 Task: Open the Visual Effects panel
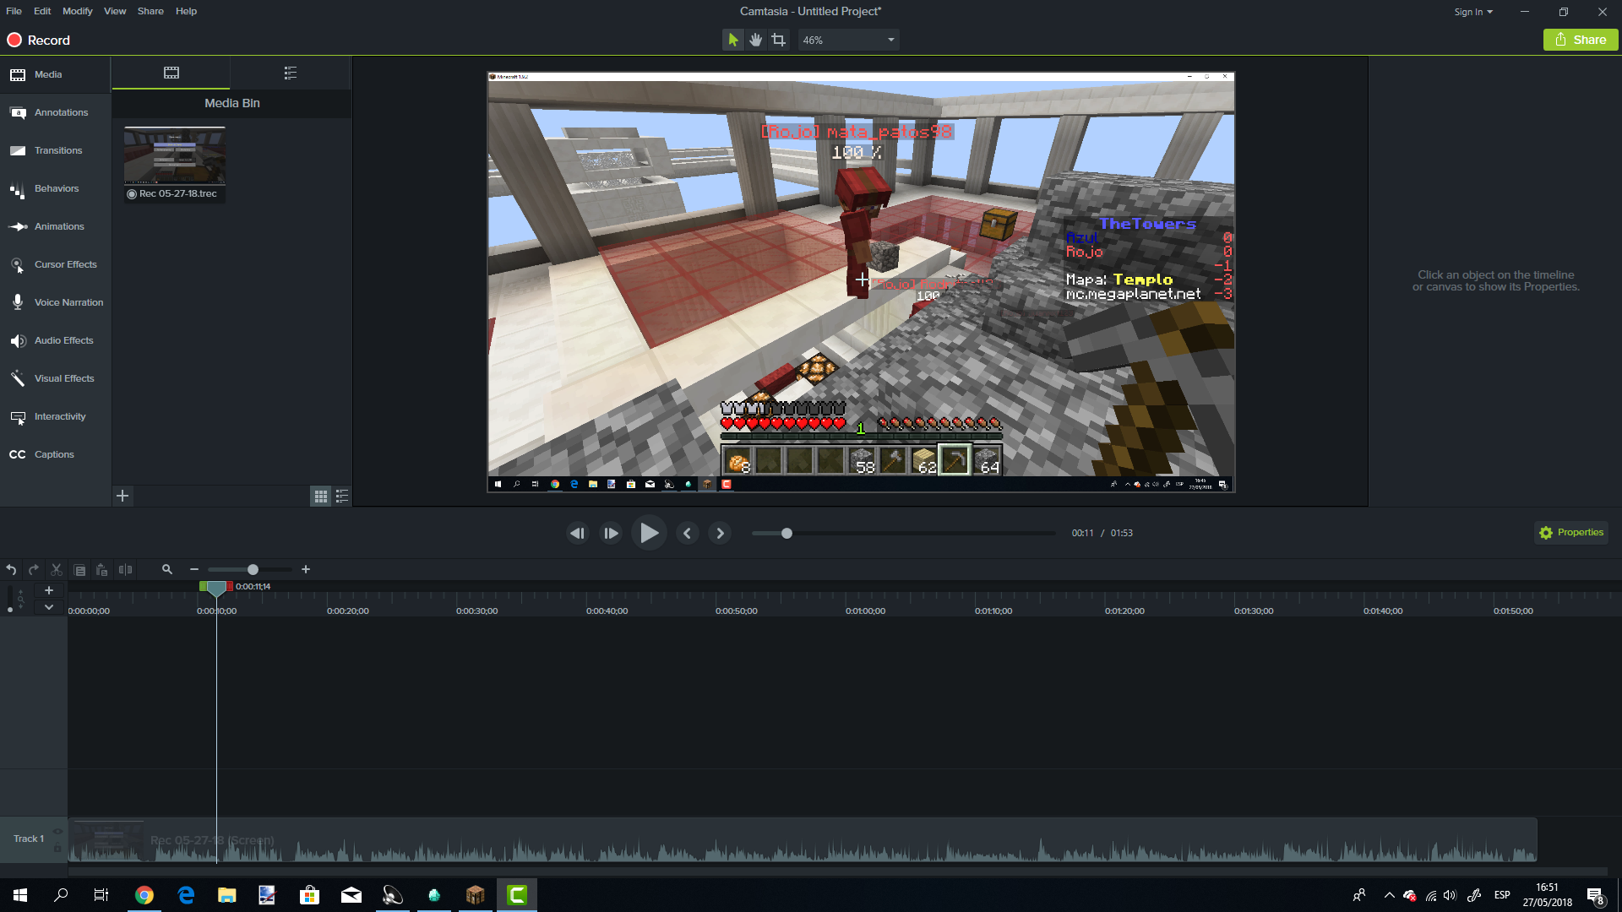(55, 378)
